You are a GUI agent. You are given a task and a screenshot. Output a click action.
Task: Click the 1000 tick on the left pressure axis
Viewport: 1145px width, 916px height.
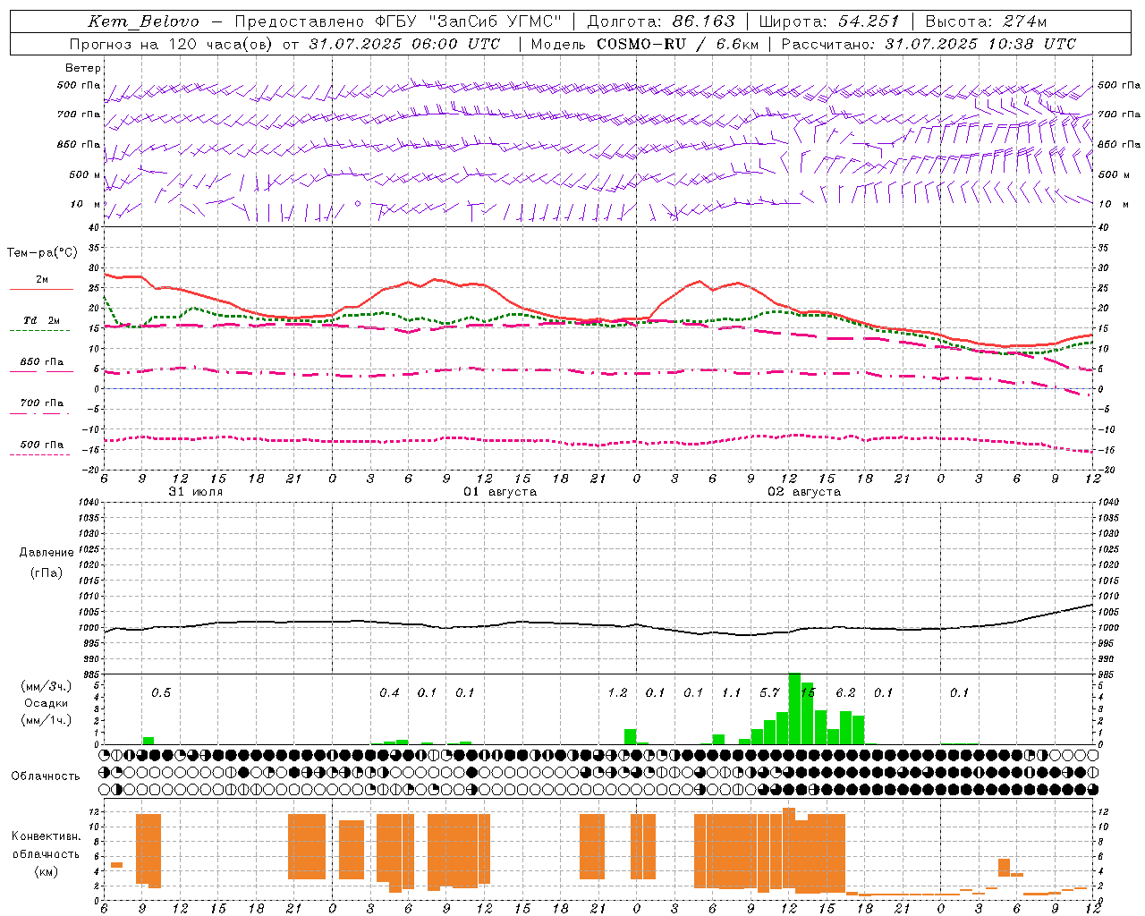point(88,627)
